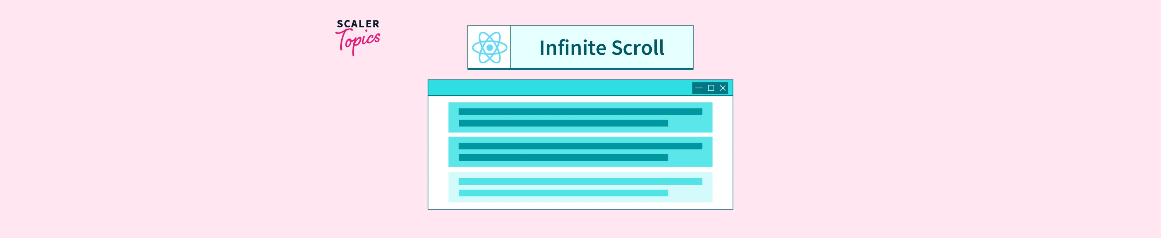
Task: Click the cyan title bar of the window
Action: [559, 88]
